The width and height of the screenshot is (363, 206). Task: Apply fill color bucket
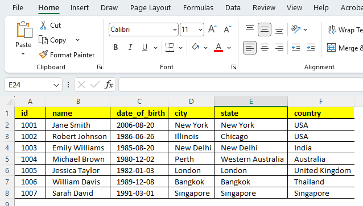pyautogui.click(x=195, y=47)
